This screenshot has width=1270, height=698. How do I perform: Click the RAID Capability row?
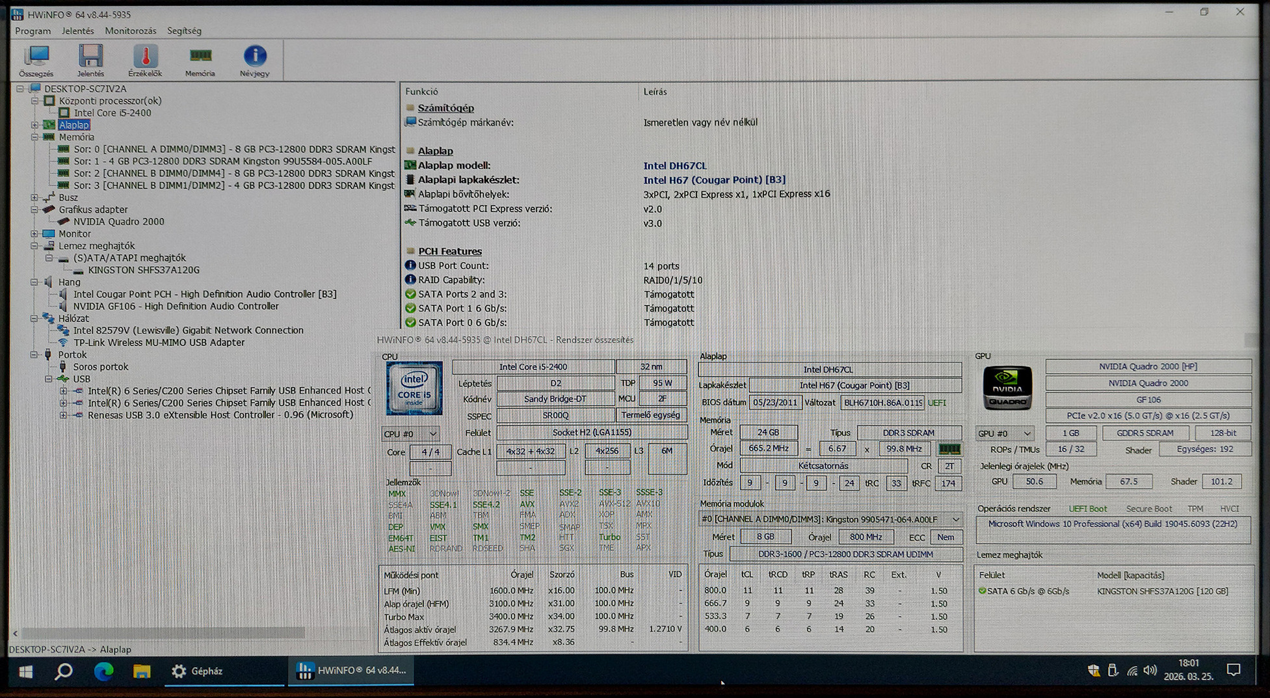pos(553,280)
